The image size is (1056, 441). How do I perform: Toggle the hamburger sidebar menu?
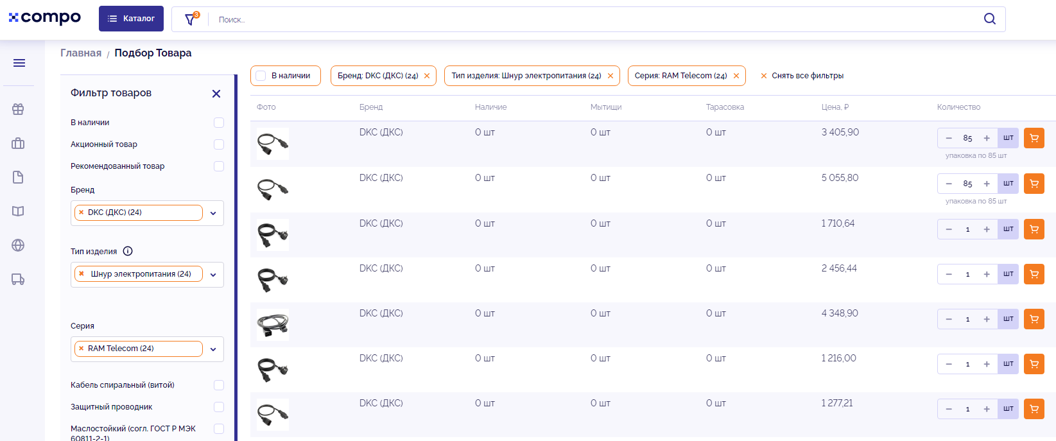pyautogui.click(x=19, y=63)
